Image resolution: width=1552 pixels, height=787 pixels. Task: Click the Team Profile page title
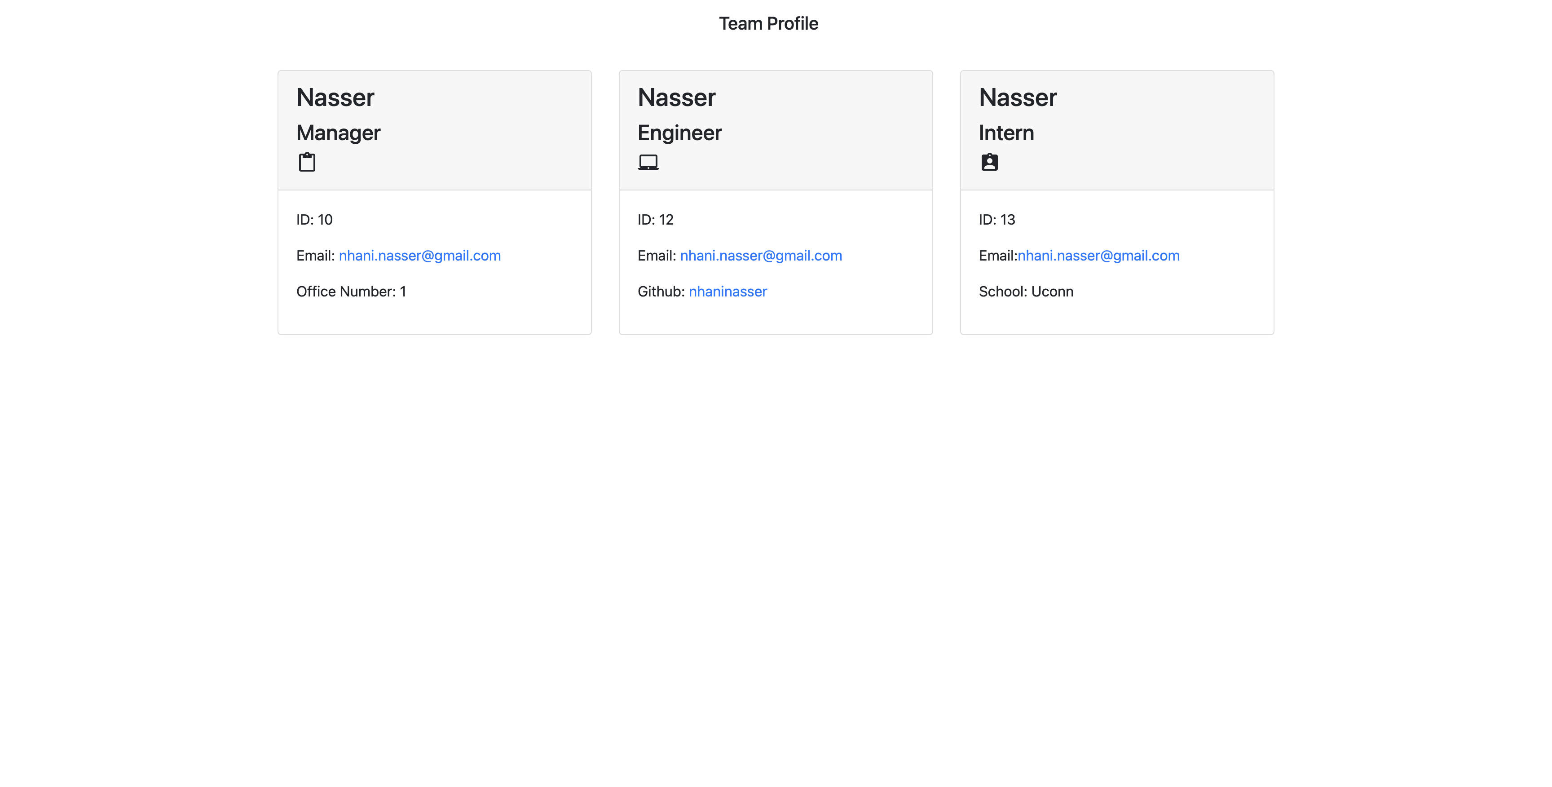[768, 23]
